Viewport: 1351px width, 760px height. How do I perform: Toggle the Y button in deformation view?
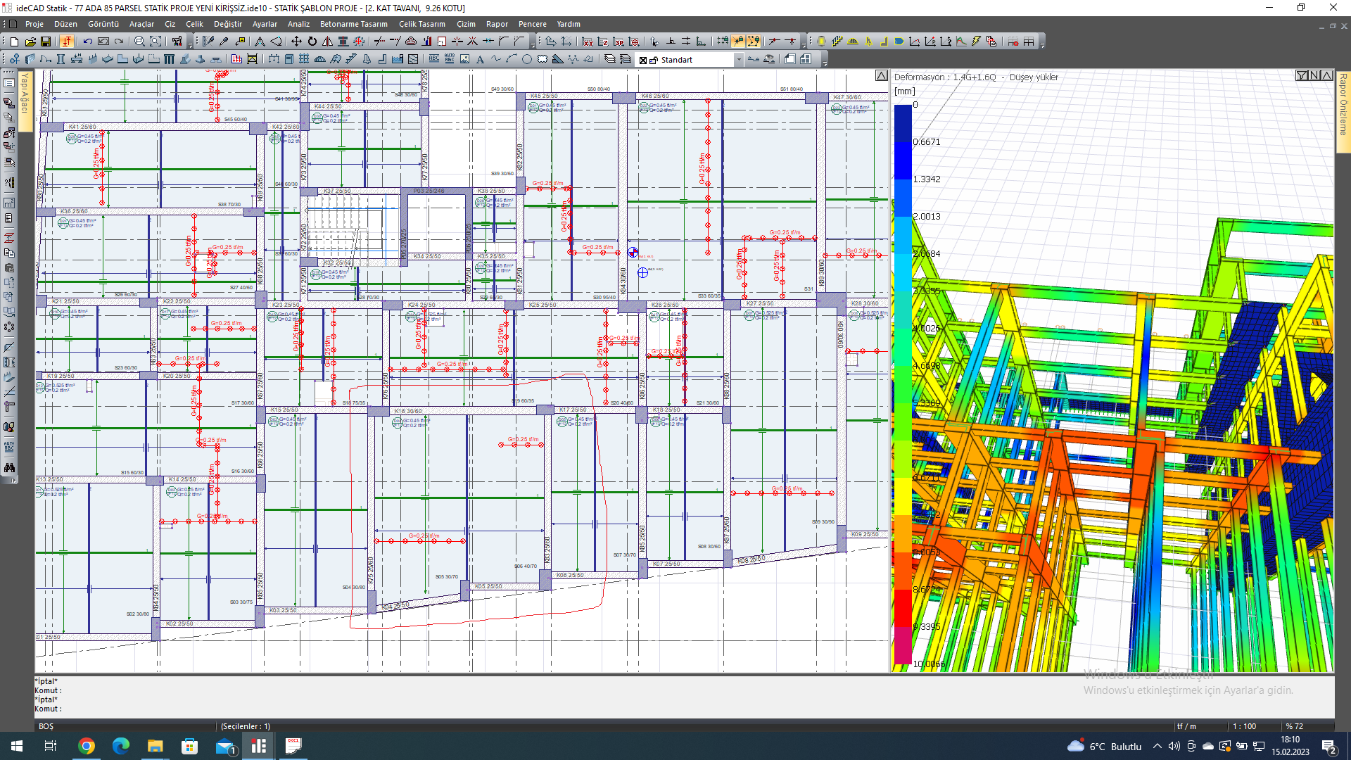(x=1302, y=75)
